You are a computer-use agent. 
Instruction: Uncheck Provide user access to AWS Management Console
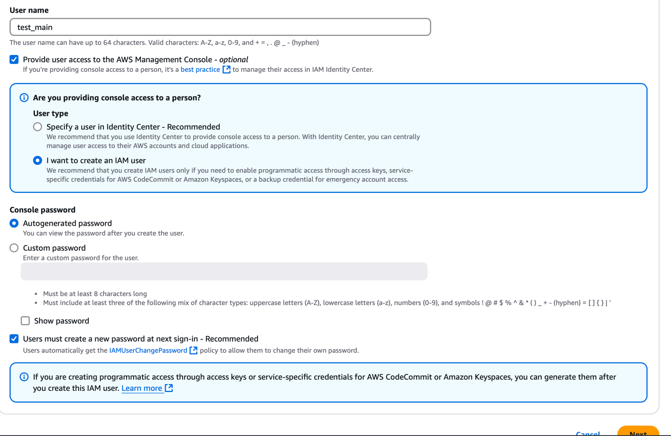14,60
